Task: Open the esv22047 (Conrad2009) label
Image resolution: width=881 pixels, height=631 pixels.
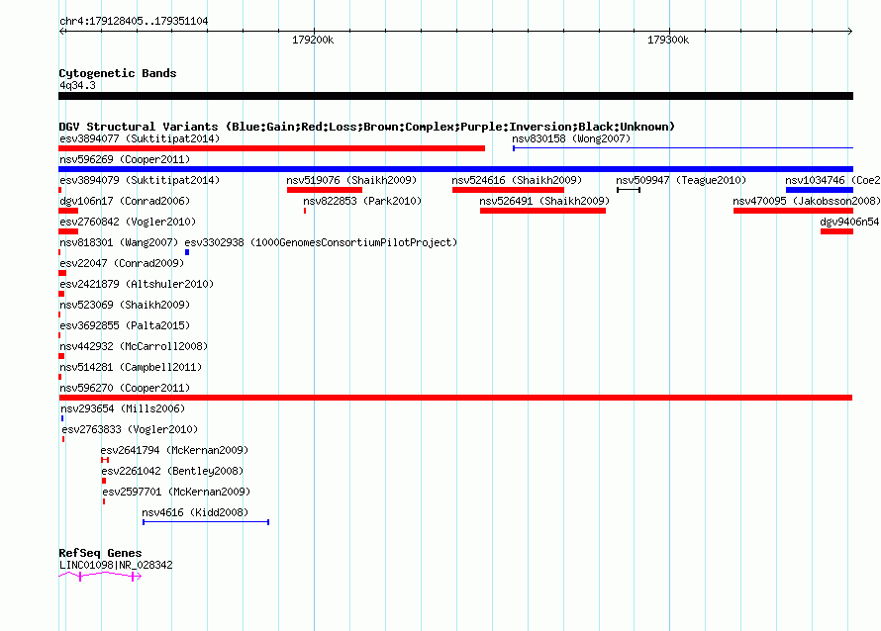Action: point(122,263)
